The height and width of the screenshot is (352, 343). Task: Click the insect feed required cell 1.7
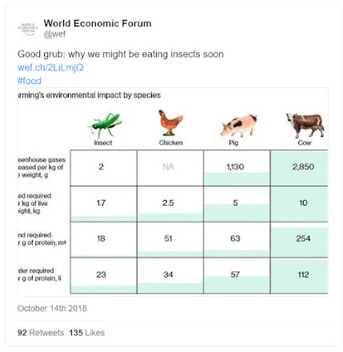tap(103, 204)
